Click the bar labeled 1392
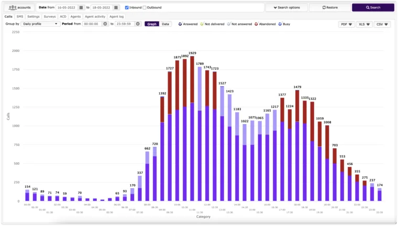398x226 pixels. pos(162,149)
